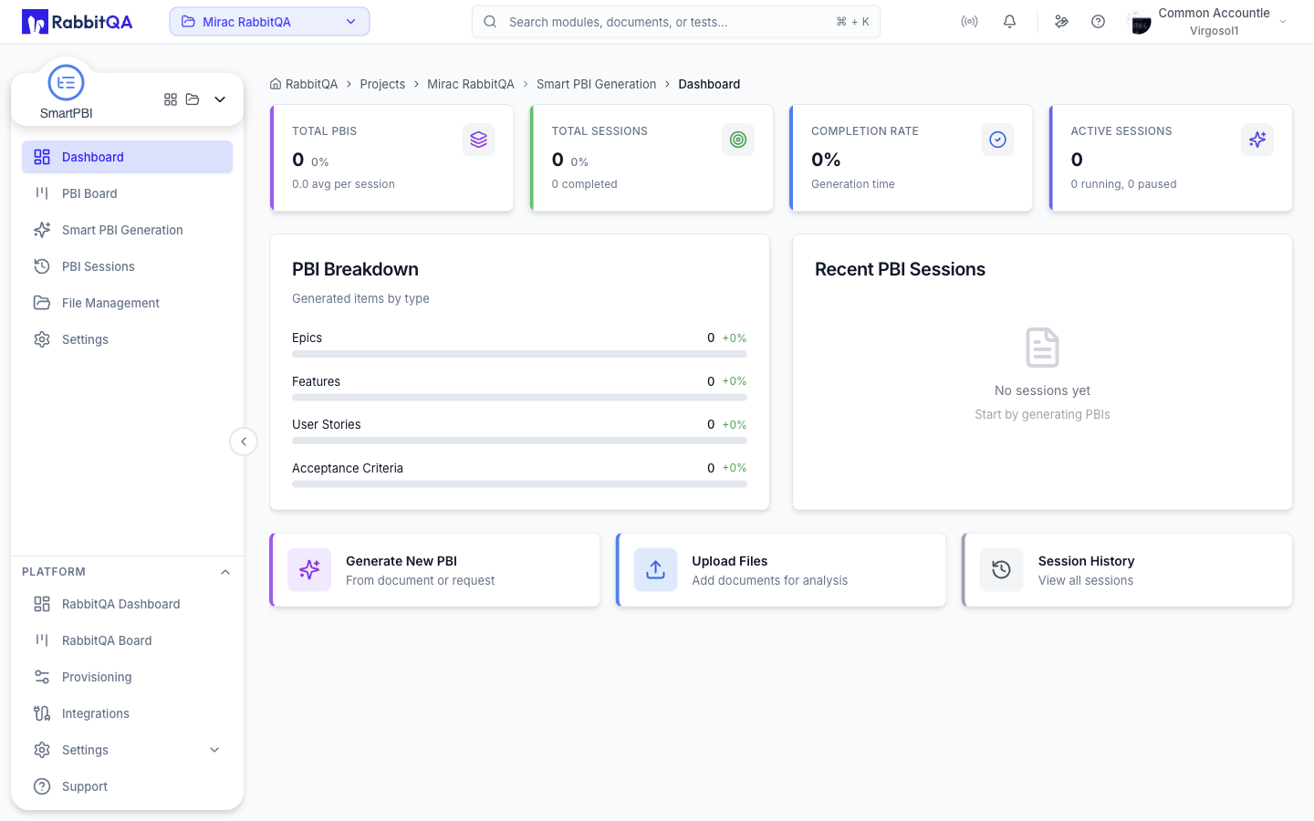Click the Total Sessions target icon

point(738,140)
